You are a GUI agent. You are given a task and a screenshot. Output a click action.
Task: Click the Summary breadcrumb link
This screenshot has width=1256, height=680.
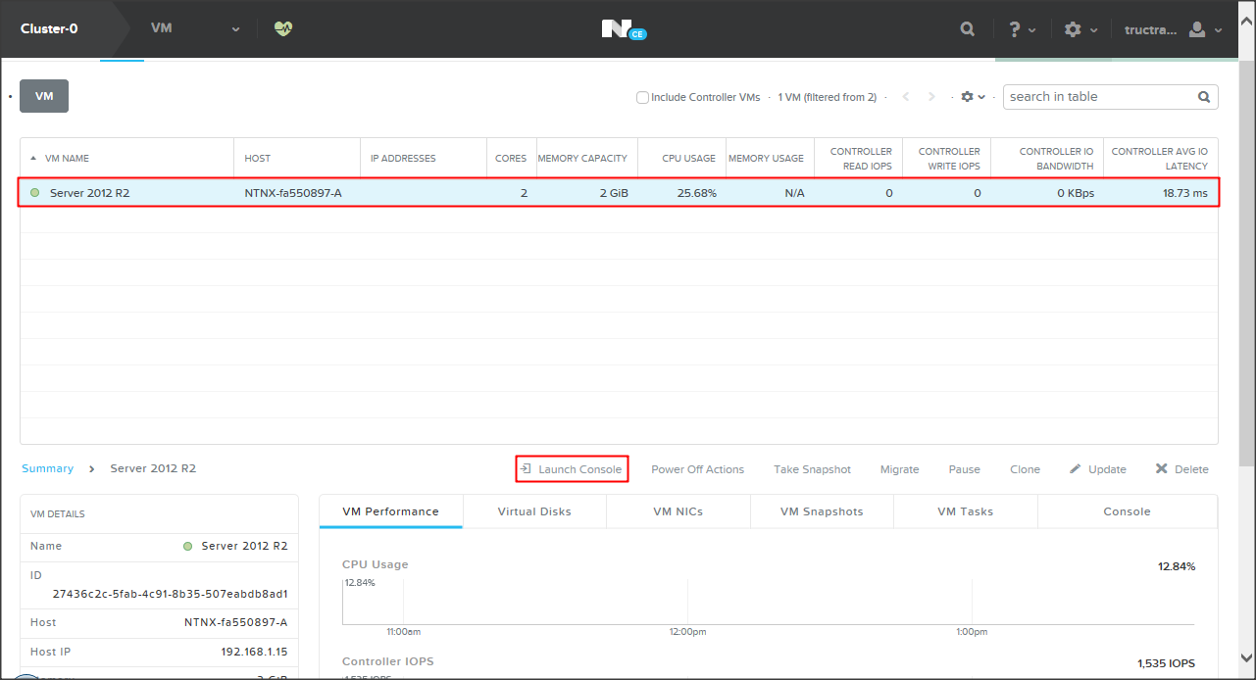click(x=47, y=468)
